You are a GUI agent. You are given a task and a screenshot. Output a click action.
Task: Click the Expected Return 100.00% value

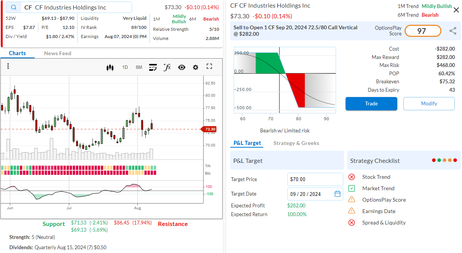coord(297,214)
